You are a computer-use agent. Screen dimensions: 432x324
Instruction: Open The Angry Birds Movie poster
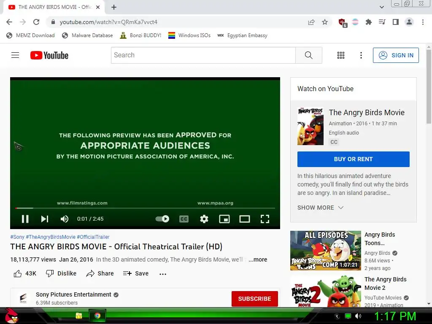(x=310, y=126)
